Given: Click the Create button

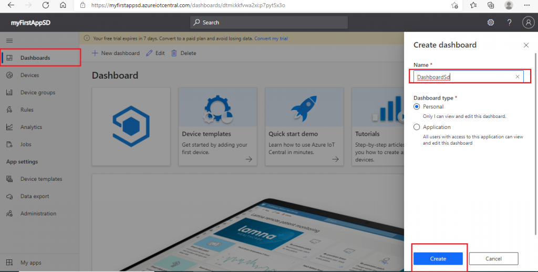Looking at the screenshot, I should [438, 259].
